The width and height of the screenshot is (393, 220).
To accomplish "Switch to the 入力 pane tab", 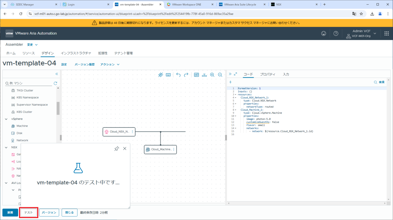I will [286, 74].
